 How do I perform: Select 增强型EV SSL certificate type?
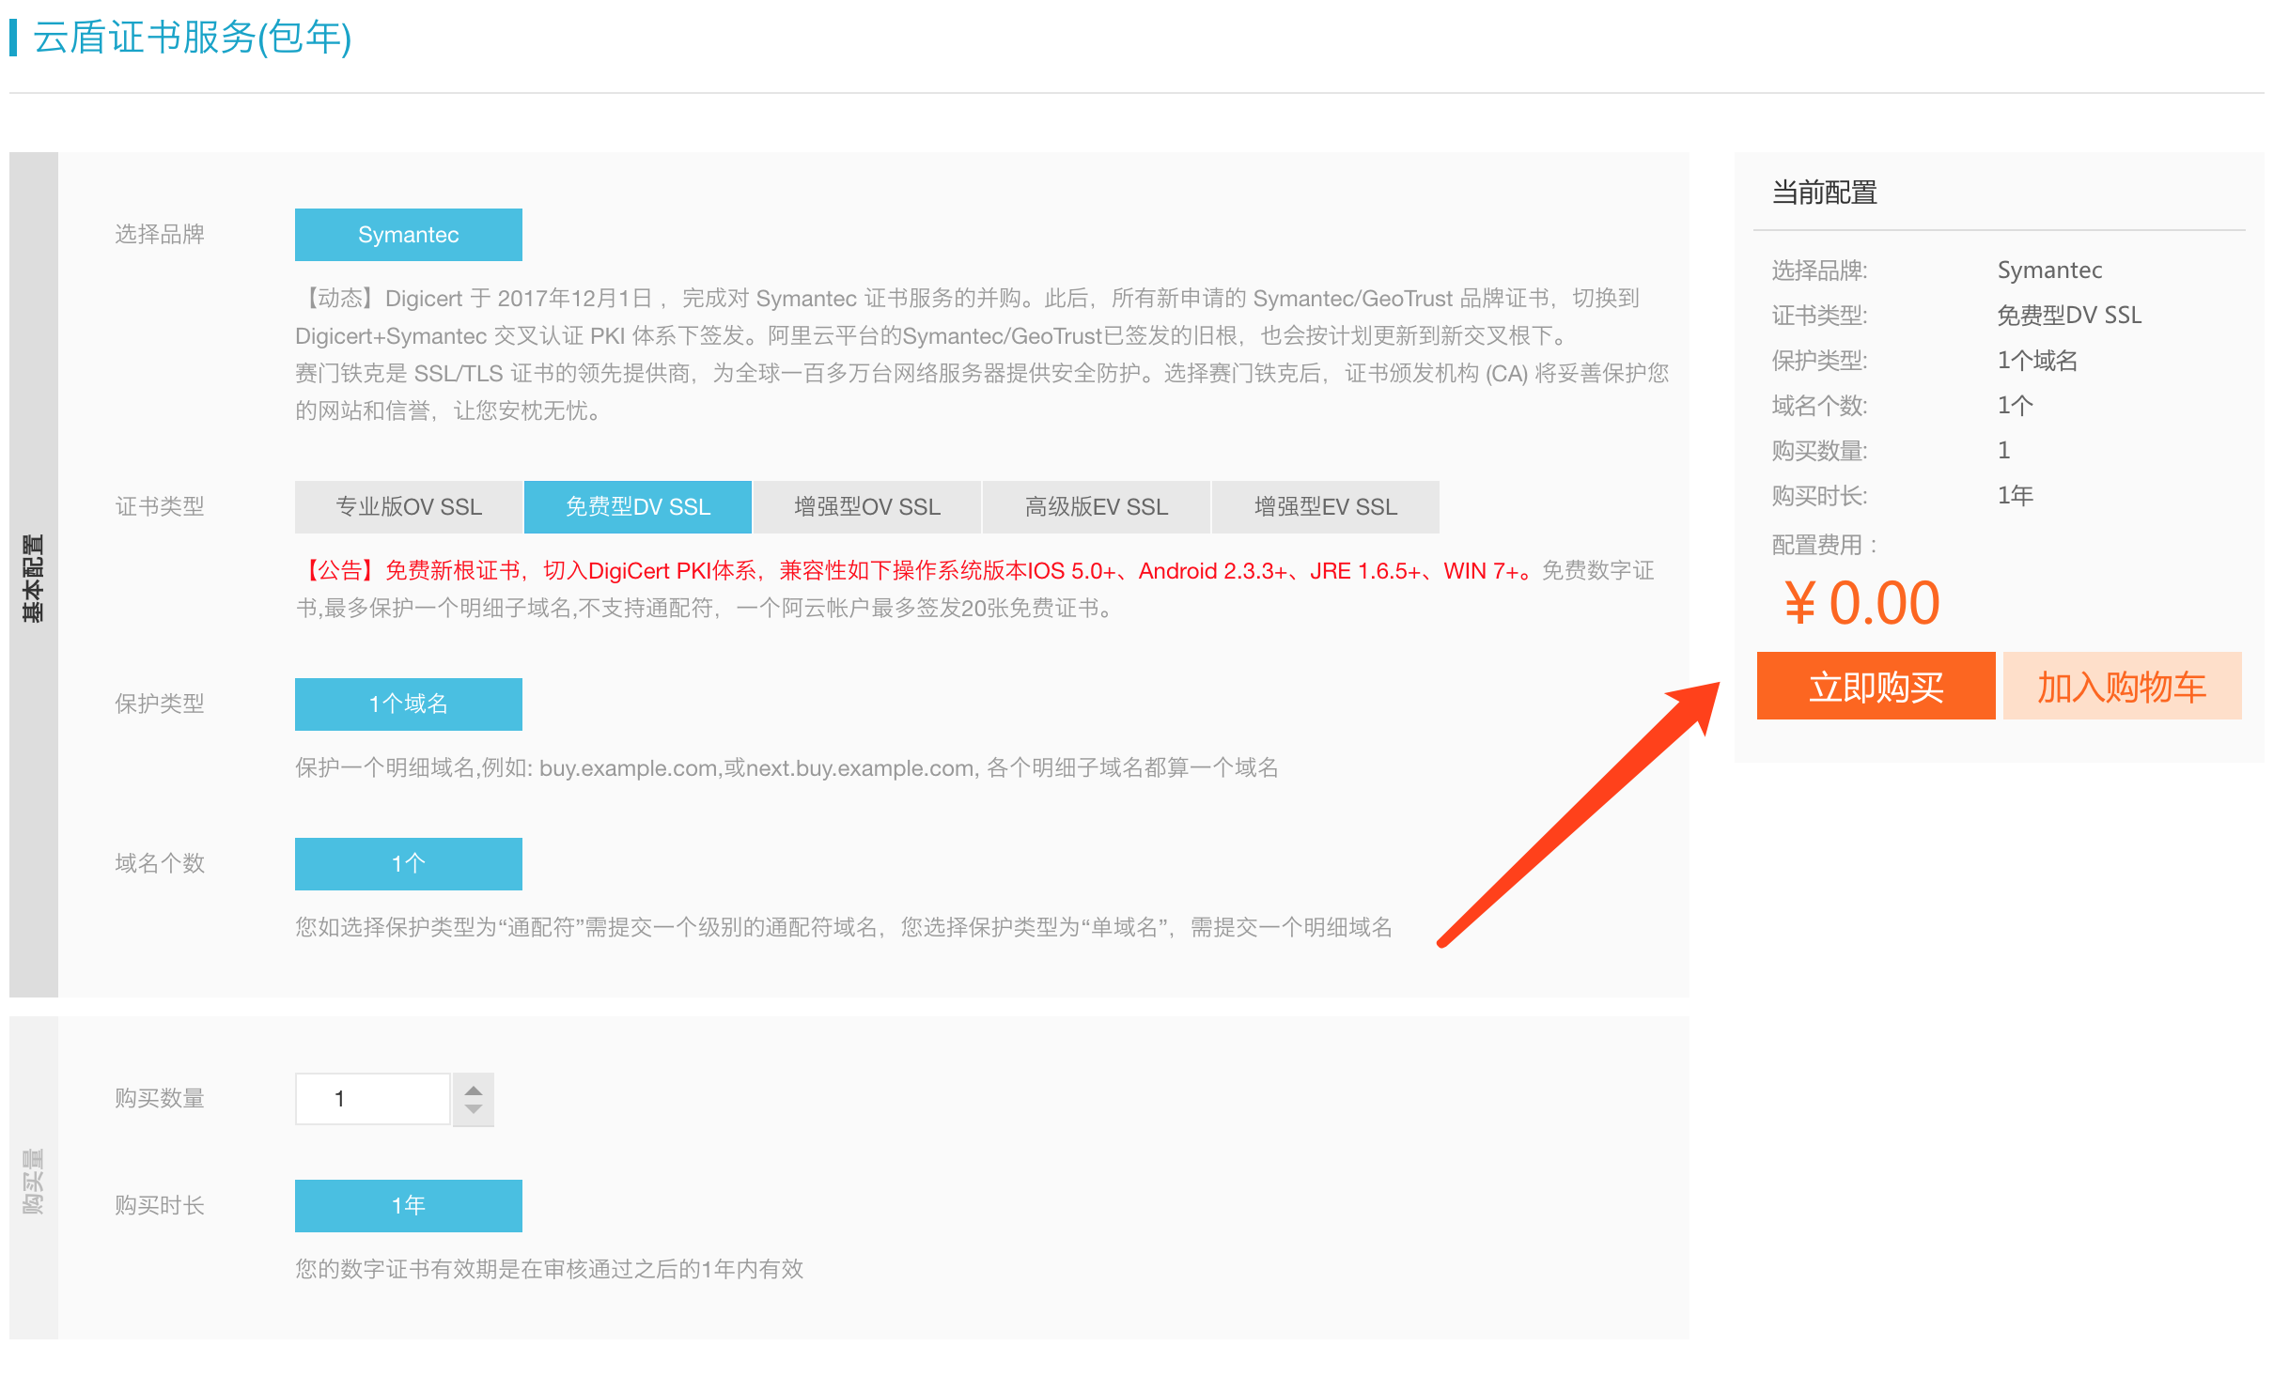[1325, 507]
